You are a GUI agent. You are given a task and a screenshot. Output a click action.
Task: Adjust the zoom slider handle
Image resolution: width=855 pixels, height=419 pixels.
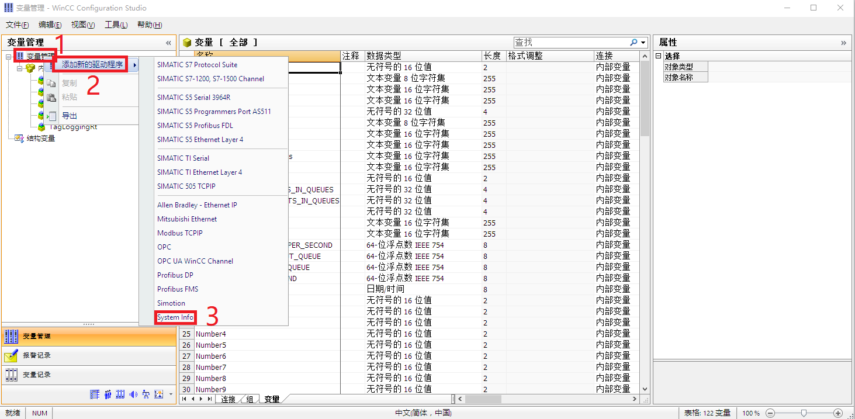(x=804, y=413)
